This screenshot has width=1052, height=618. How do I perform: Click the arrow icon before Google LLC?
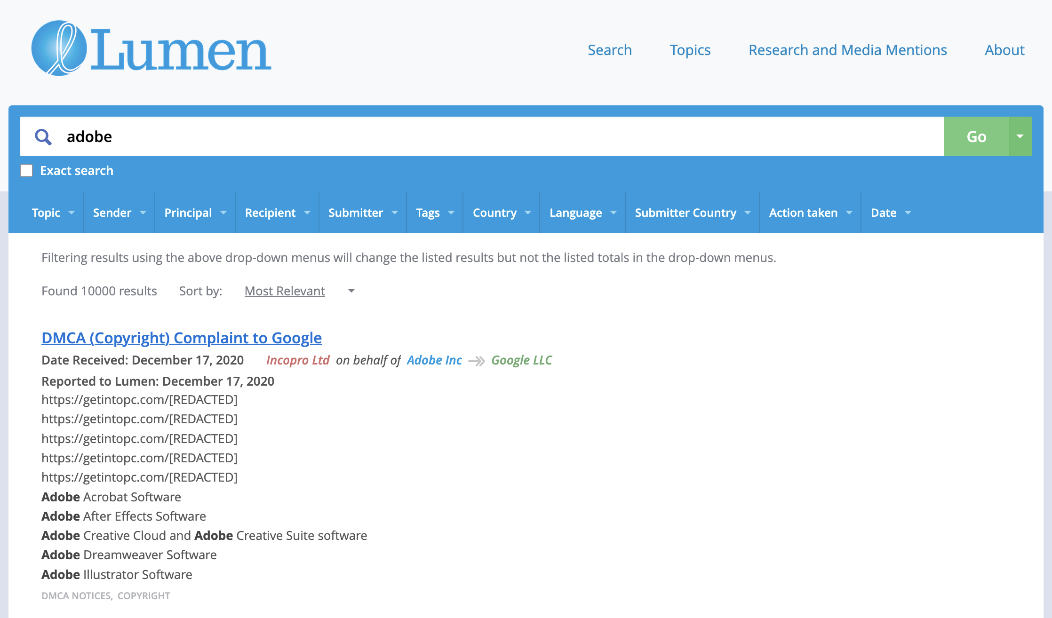click(477, 361)
